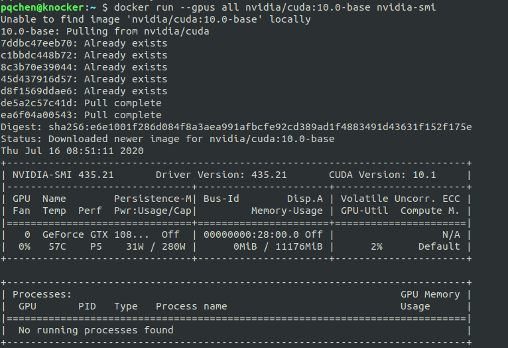508x348 pixels.
Task: Click the Bus-Id value 00000000:28:00.0
Action: 251,234
